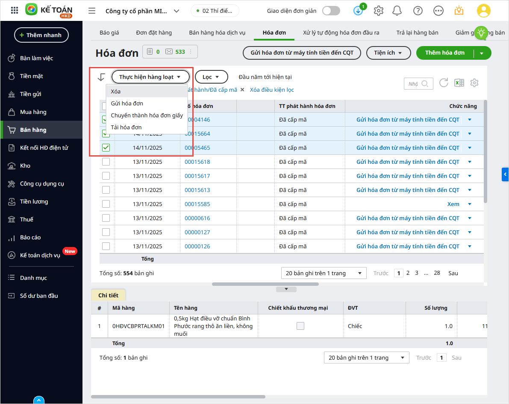Image resolution: width=509 pixels, height=404 pixels.
Task: Click the notification bell icon
Action: tap(398, 11)
